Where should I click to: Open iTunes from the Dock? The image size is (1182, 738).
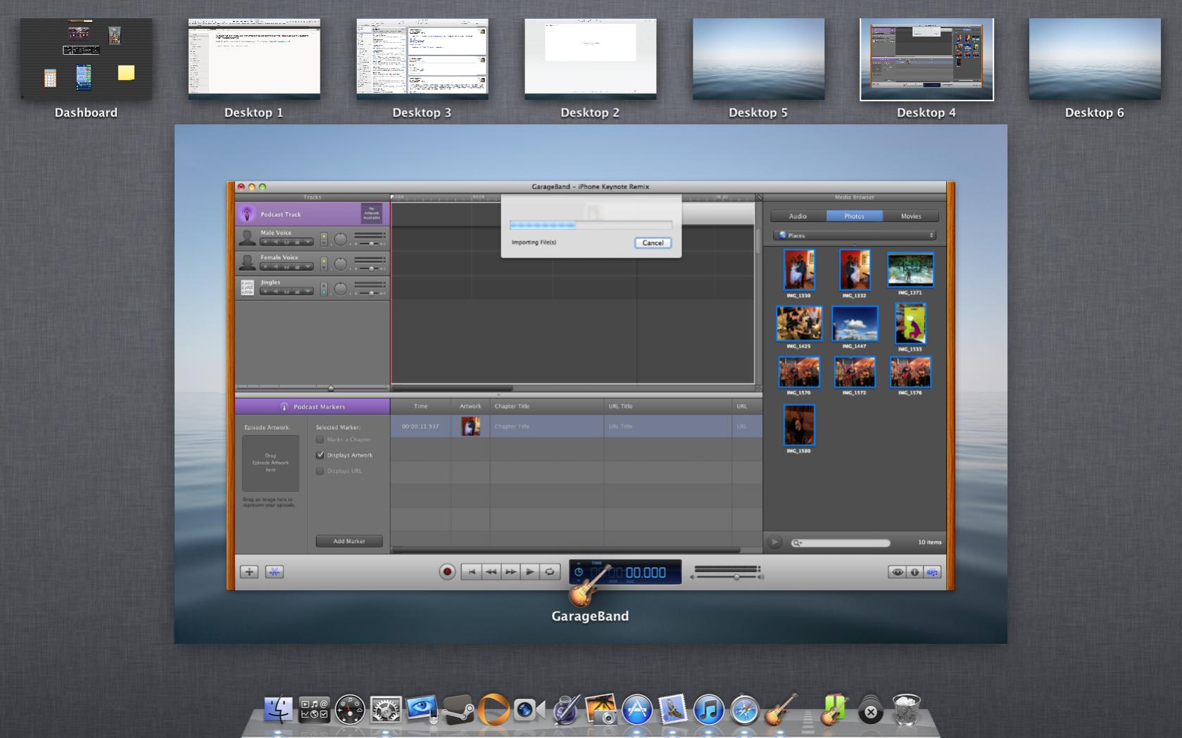708,710
